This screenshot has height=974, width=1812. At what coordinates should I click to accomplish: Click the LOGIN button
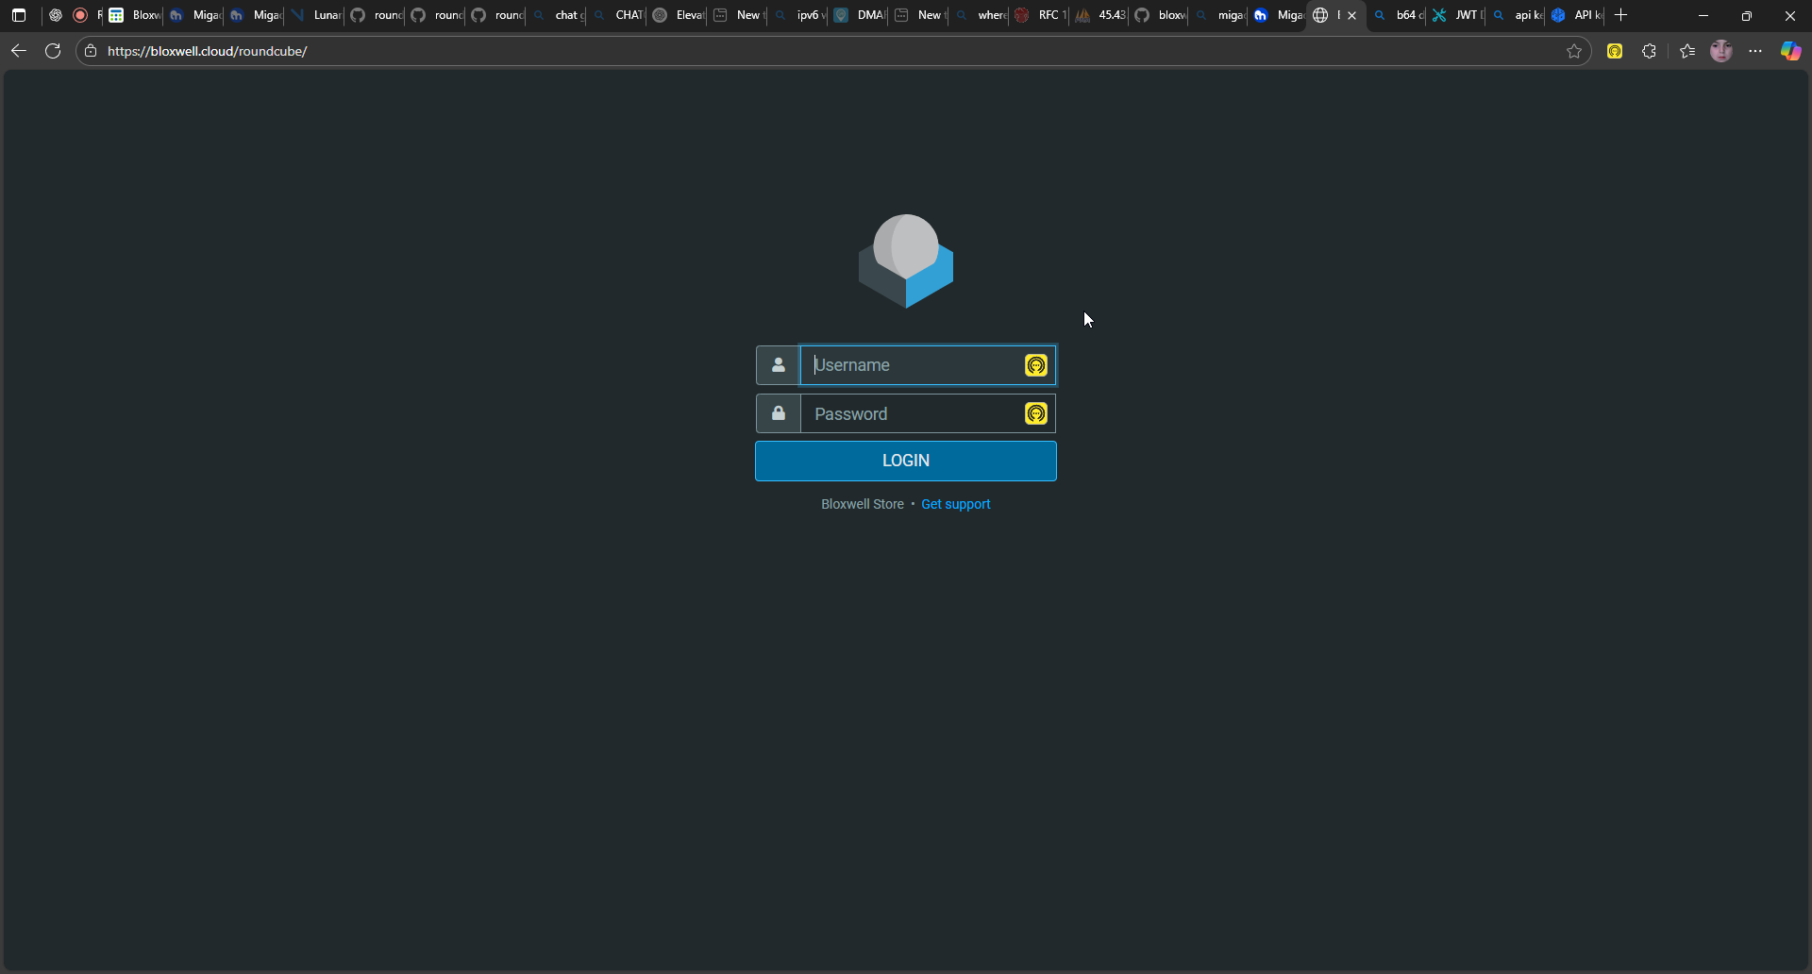point(906,461)
